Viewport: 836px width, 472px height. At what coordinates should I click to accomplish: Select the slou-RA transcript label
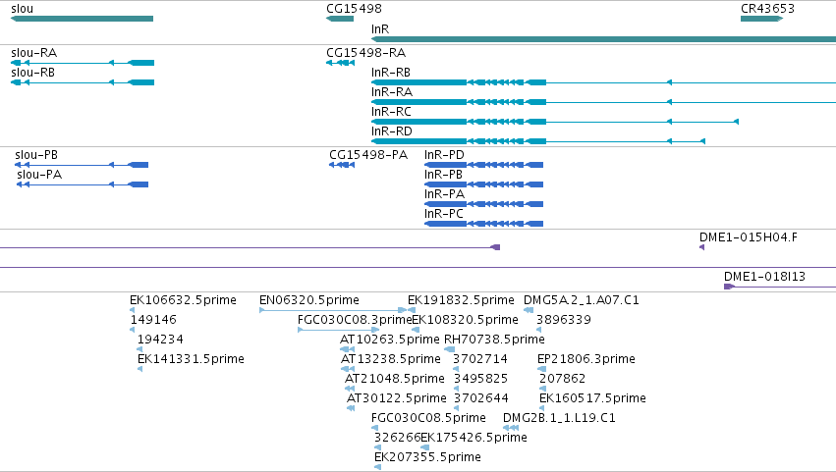pos(34,53)
